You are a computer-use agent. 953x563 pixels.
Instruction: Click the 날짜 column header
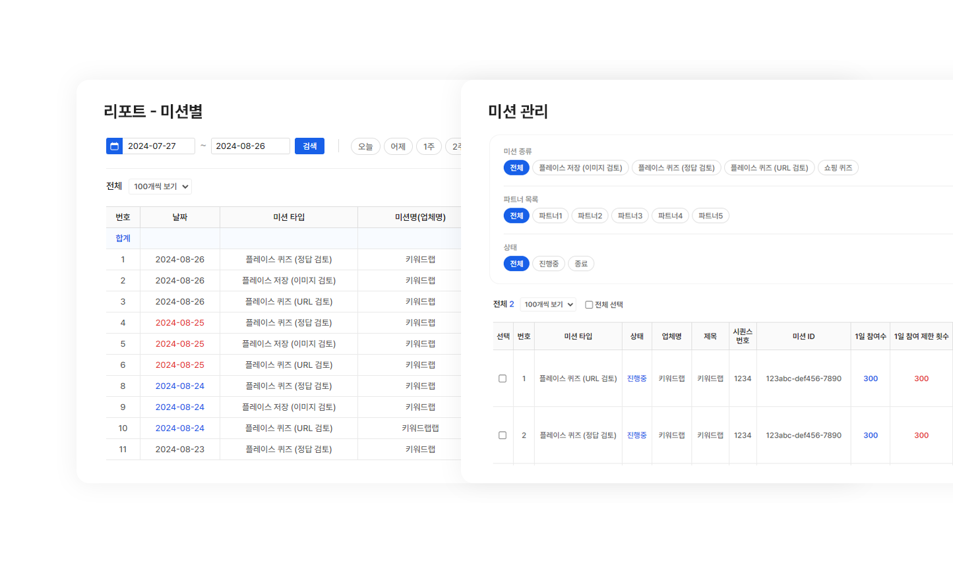point(180,217)
